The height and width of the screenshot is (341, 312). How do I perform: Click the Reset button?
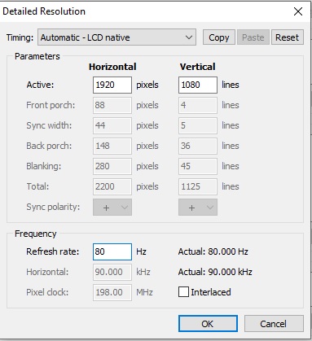pos(288,37)
